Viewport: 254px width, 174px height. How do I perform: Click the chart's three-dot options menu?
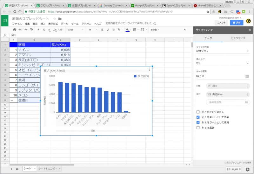pyautogui.click(x=150, y=69)
